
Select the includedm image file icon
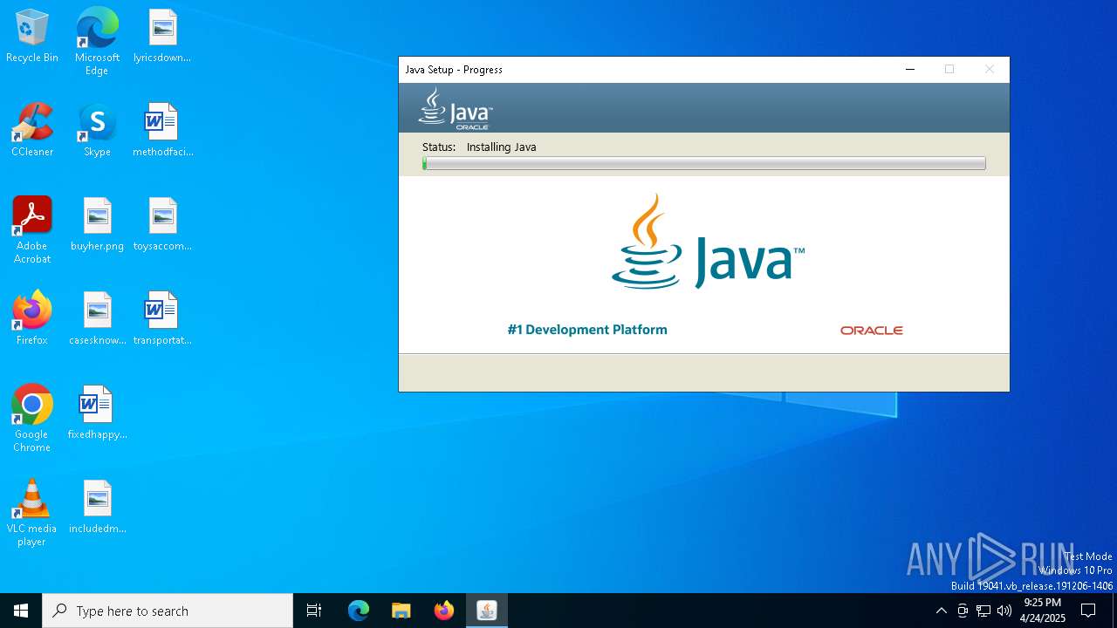[97, 508]
